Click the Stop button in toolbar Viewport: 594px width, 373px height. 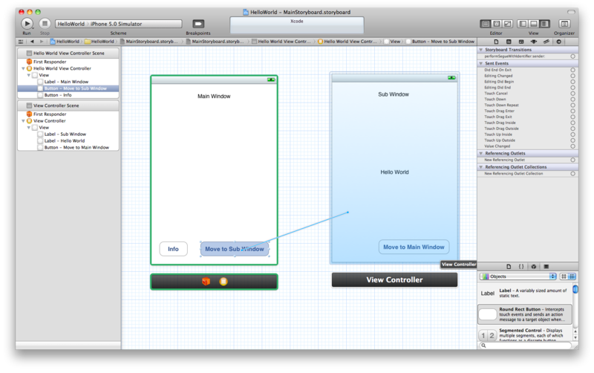45,24
